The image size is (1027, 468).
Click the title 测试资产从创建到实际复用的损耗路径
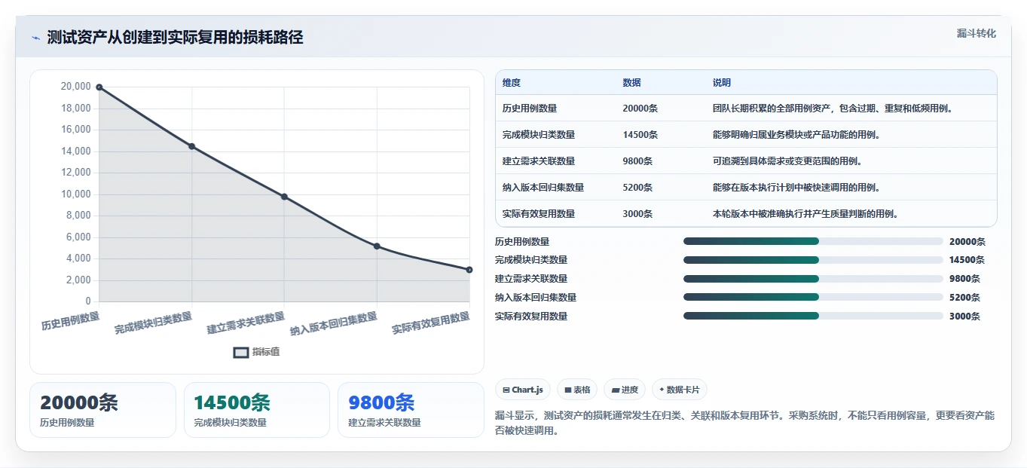click(x=175, y=38)
